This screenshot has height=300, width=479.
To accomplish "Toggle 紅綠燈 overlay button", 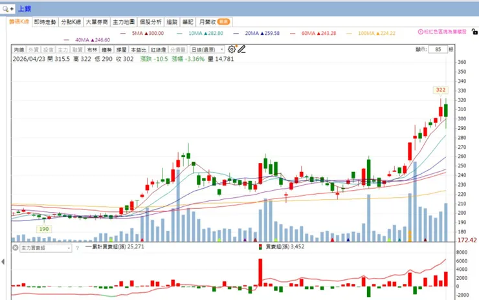I will 158,49.
